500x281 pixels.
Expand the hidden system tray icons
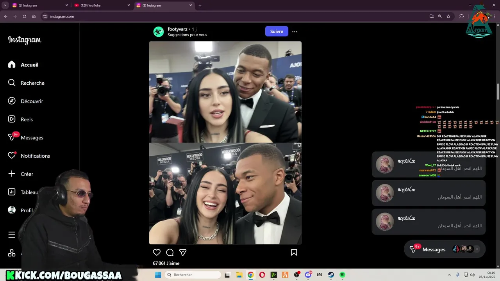[x=449, y=275]
